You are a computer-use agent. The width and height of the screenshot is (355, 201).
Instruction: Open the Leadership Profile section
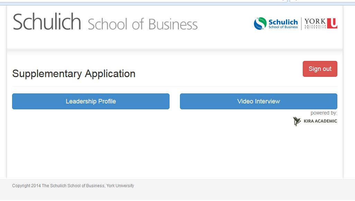91,101
